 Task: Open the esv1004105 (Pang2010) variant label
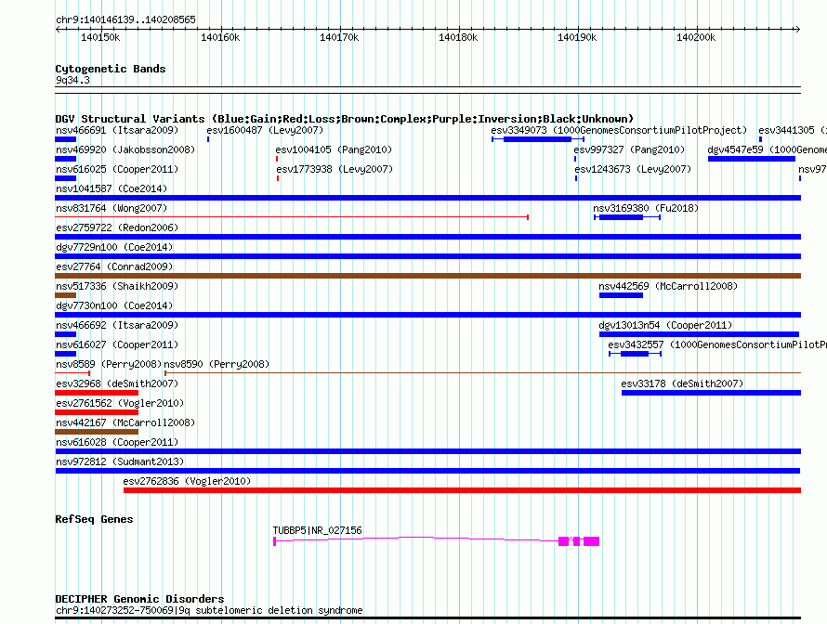pyautogui.click(x=334, y=149)
